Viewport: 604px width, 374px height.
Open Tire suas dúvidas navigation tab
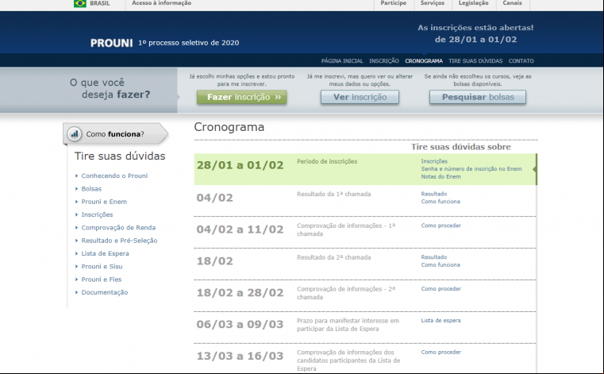tap(475, 61)
